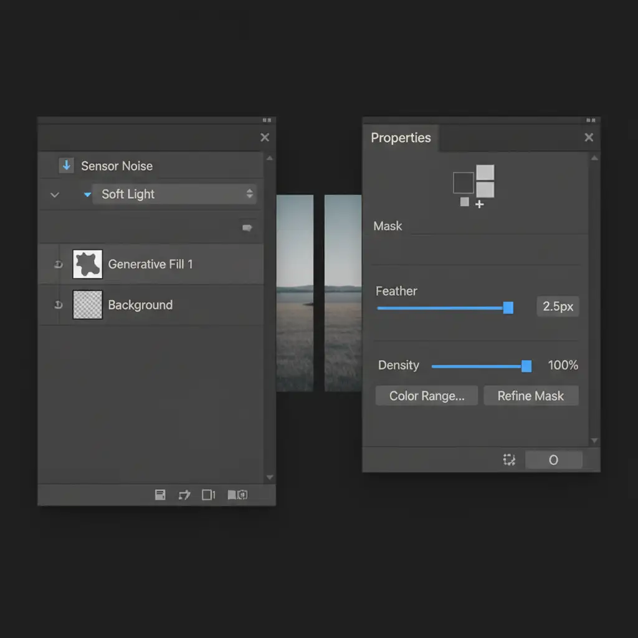Click the dotted selection icon in Properties footer
This screenshot has width=638, height=638.
509,460
